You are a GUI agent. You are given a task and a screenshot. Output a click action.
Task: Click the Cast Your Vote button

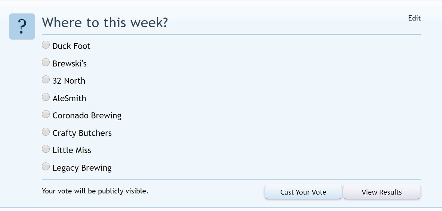click(303, 192)
